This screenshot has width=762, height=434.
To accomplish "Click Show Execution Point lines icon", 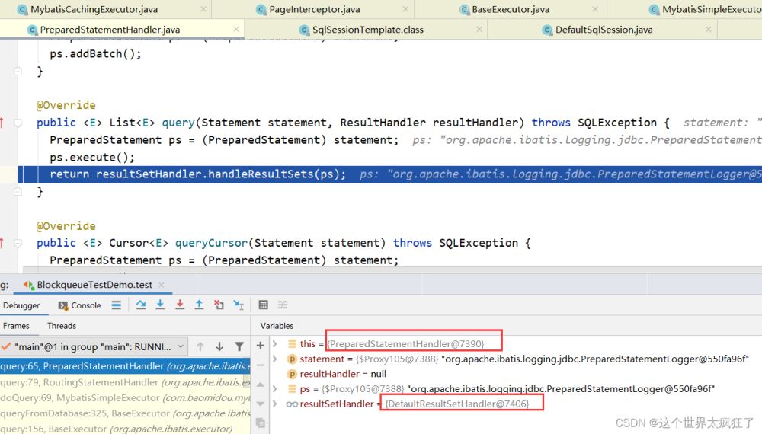I will tap(116, 305).
